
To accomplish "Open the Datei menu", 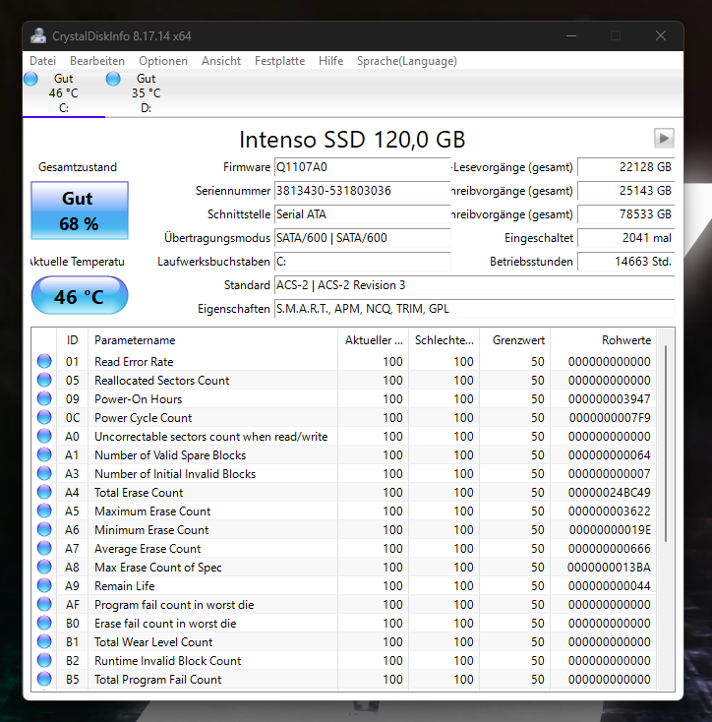I will point(43,61).
